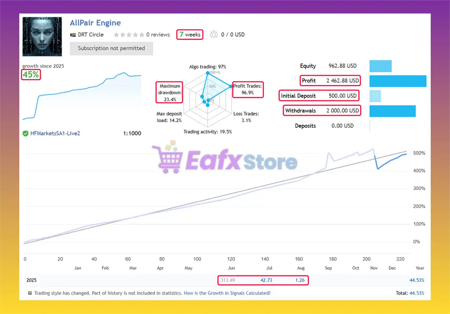Click the Year value 44.53% in the 2025 row
The width and height of the screenshot is (450, 314).
point(417,280)
